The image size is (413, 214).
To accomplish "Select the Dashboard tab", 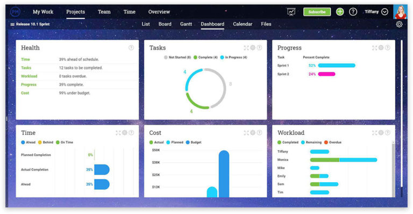I will 212,24.
